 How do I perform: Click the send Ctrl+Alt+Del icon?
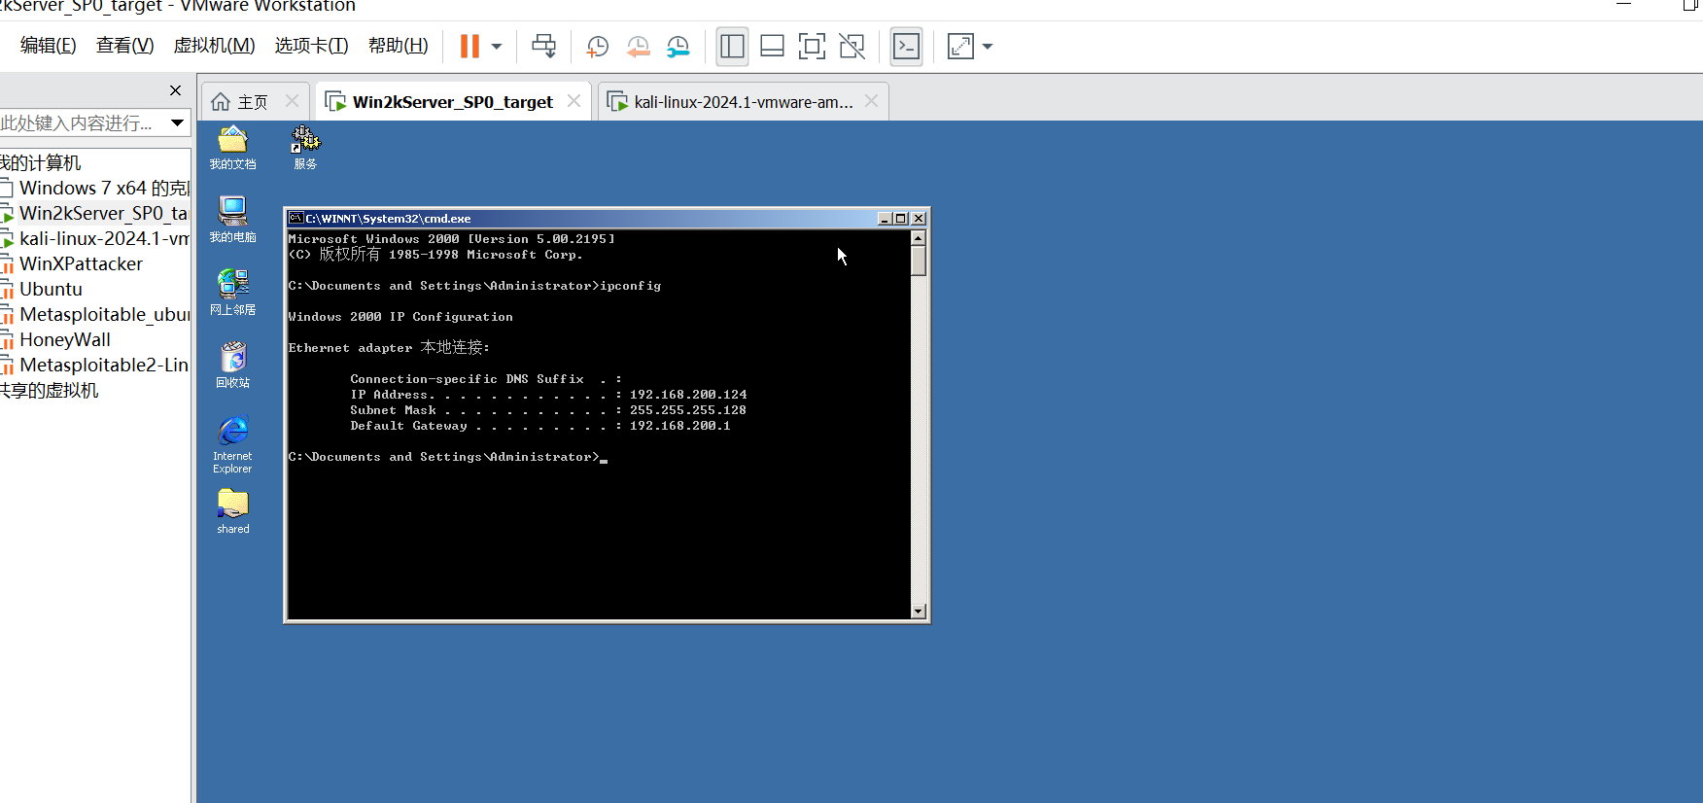pyautogui.click(x=544, y=47)
